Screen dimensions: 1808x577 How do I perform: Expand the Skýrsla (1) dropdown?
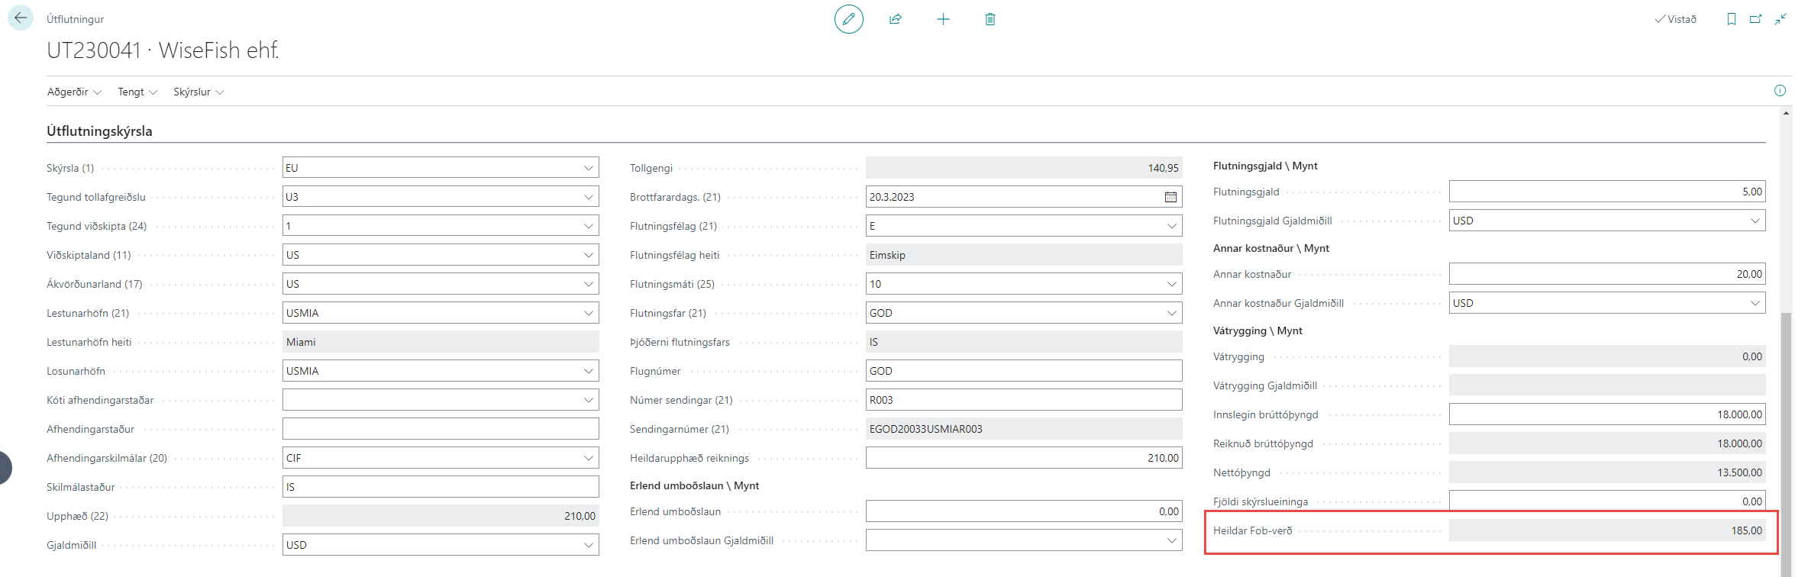coord(588,168)
